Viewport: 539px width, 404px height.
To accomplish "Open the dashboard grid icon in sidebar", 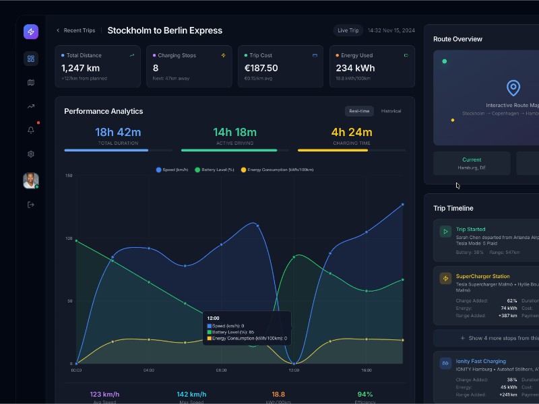I will coord(30,59).
